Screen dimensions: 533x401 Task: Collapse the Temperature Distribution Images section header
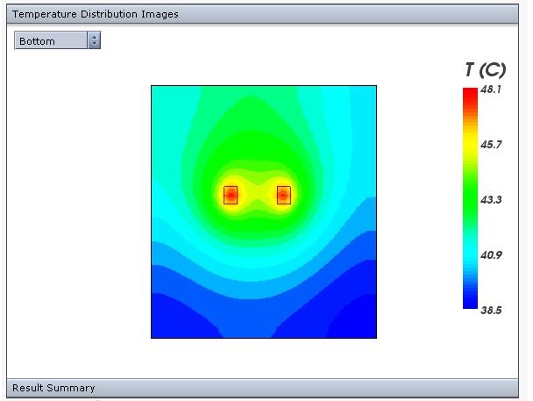click(262, 14)
